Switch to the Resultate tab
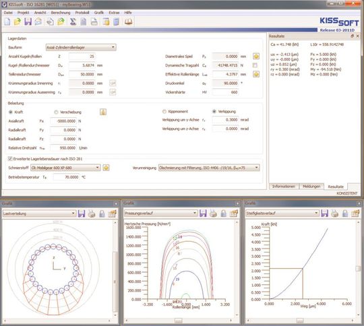Viewport: 364px width, 326px height. tap(336, 187)
